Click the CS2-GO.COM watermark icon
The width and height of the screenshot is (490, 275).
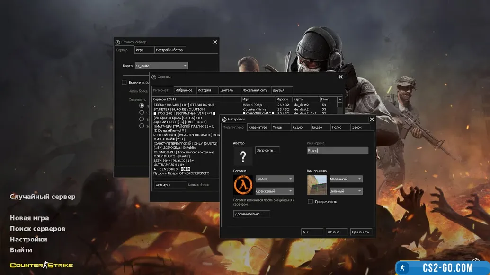[403, 267]
